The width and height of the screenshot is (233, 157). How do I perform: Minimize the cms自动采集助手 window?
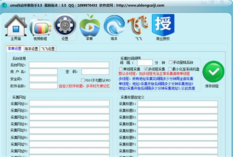[x=205, y=2]
